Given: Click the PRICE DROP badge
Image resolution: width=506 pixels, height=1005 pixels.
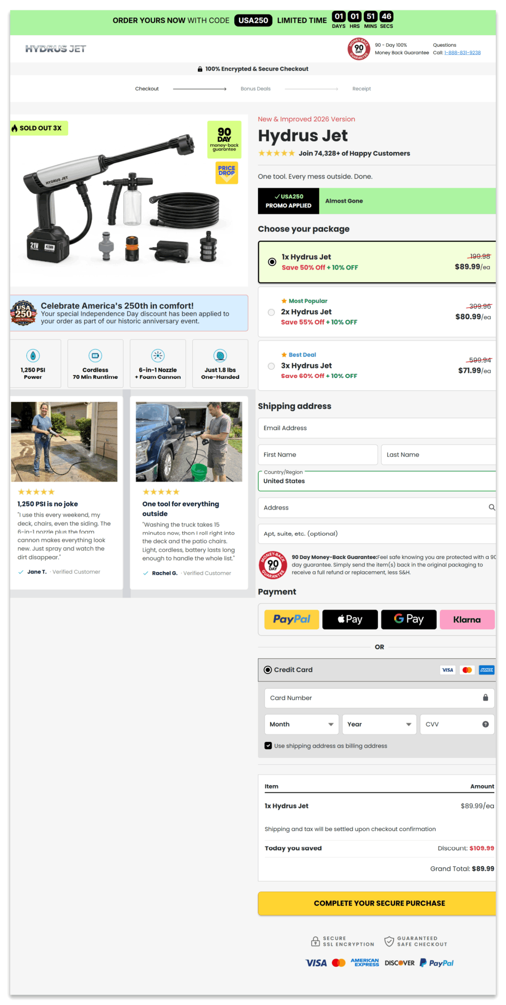Looking at the screenshot, I should pyautogui.click(x=226, y=172).
